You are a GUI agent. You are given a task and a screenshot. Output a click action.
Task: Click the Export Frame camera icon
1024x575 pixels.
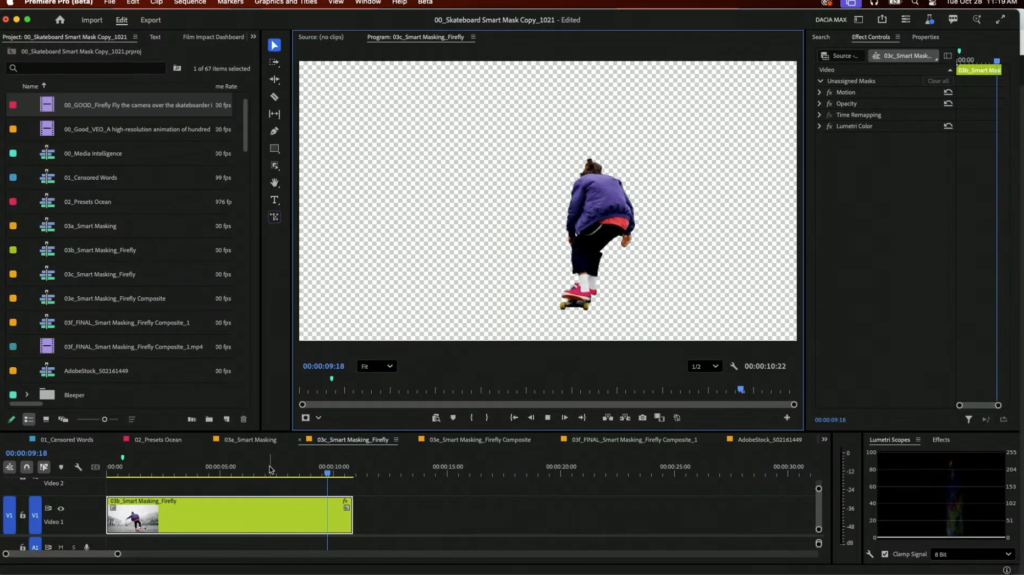tap(642, 418)
